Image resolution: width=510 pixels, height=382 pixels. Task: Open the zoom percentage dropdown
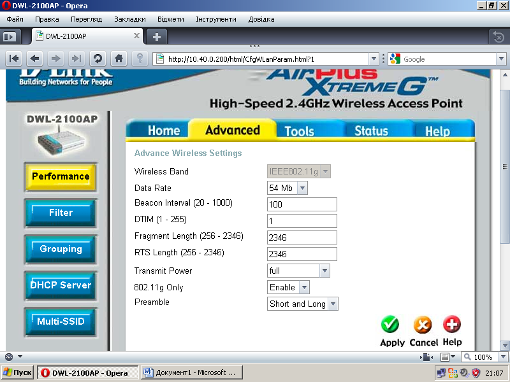[503, 357]
